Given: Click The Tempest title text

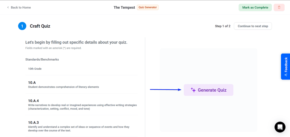Looking at the screenshot, I should (124, 8).
